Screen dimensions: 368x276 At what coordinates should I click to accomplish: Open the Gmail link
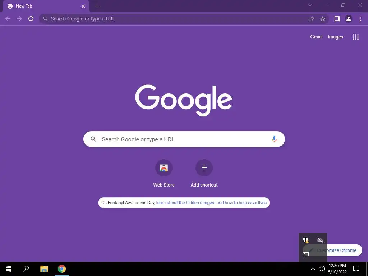click(x=316, y=37)
